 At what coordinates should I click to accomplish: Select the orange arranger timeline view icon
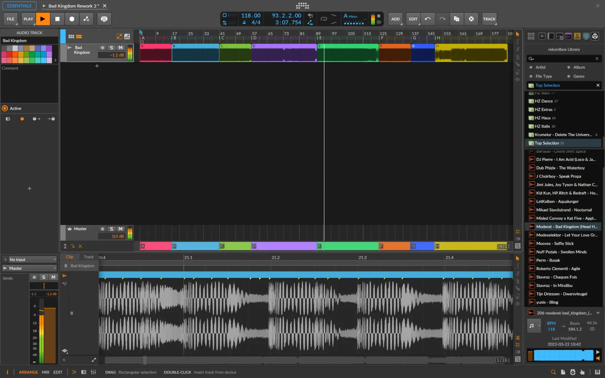(x=79, y=37)
